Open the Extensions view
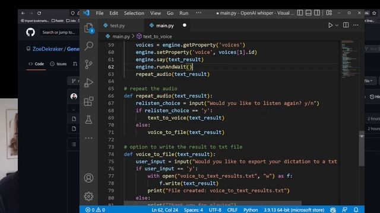380x213 pixels. pos(88,101)
